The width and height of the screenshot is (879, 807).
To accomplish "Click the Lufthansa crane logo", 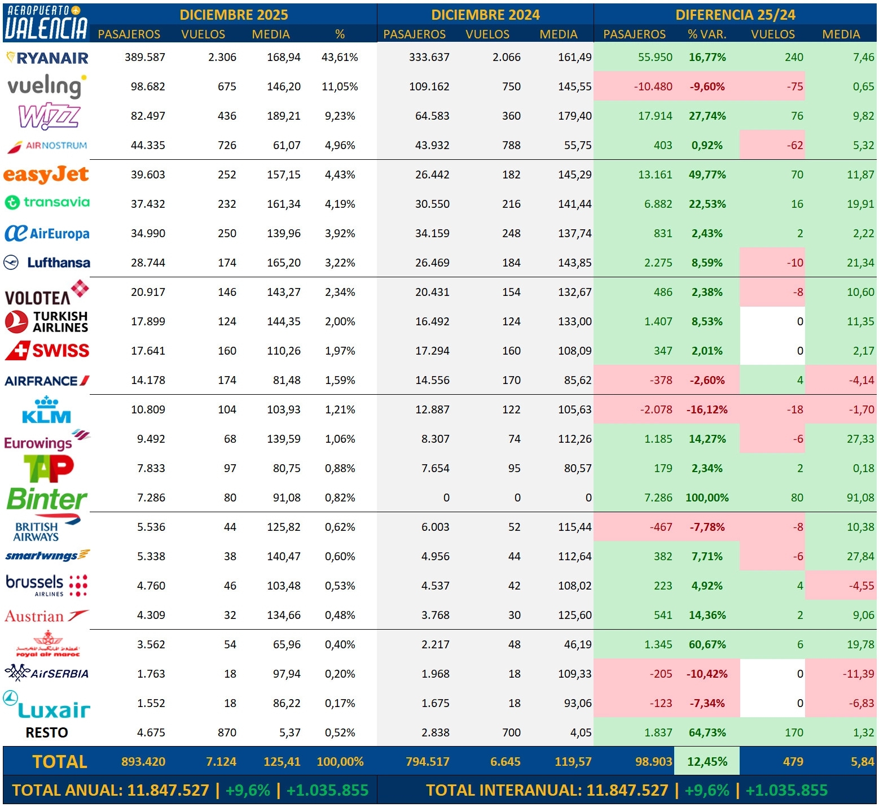I will point(11,263).
